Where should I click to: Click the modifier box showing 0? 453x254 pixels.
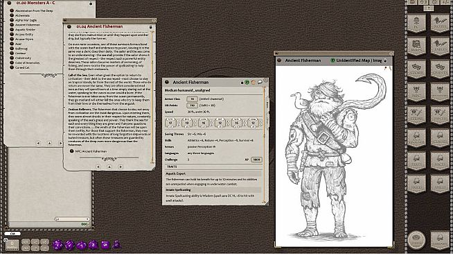click(x=12, y=245)
